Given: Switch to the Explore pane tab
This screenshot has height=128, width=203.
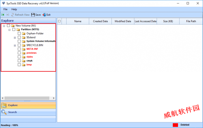Looking at the screenshot, I should (28, 105).
